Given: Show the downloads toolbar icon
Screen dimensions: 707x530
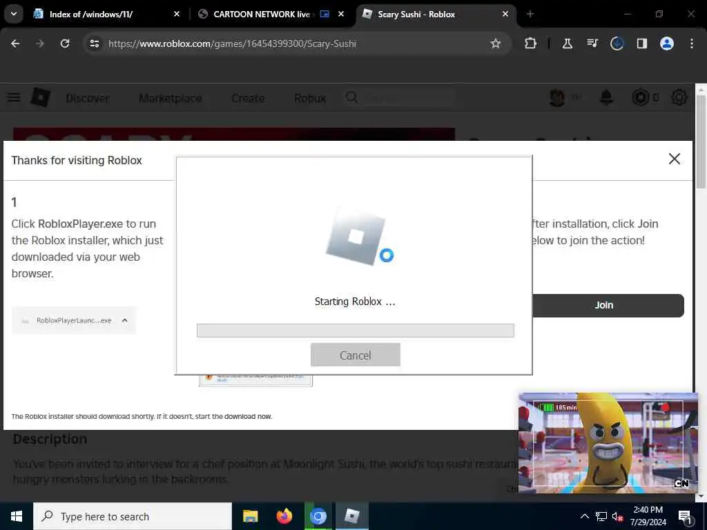Looking at the screenshot, I should click(617, 43).
